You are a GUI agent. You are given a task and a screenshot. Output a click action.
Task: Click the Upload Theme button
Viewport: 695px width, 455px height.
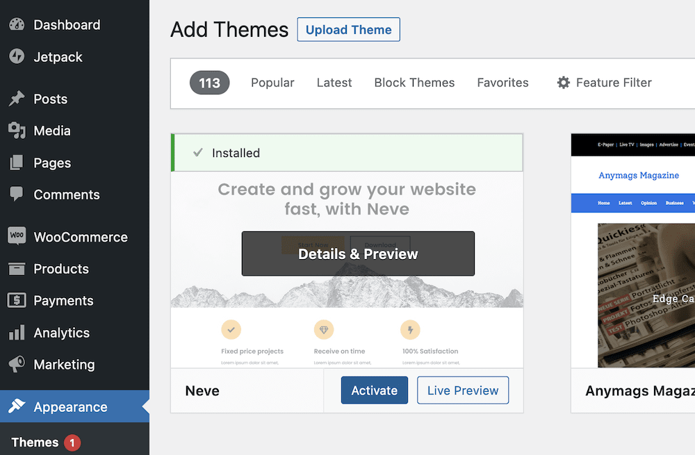(348, 29)
